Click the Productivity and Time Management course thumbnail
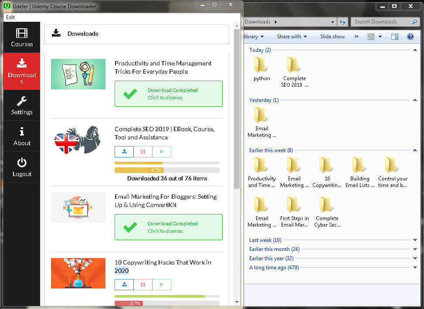Image resolution: width=424 pixels, height=309 pixels. (x=78, y=74)
